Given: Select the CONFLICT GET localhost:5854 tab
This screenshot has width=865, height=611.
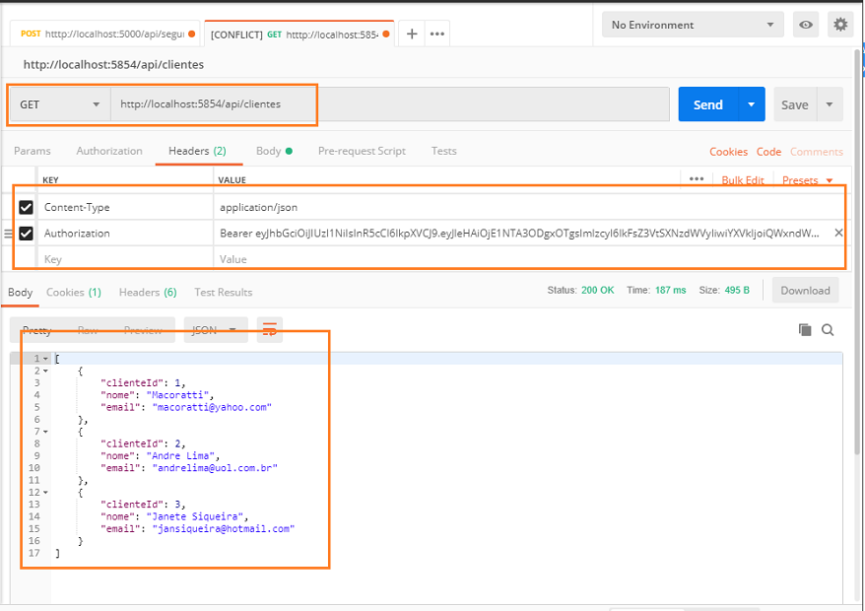Looking at the screenshot, I should (299, 34).
